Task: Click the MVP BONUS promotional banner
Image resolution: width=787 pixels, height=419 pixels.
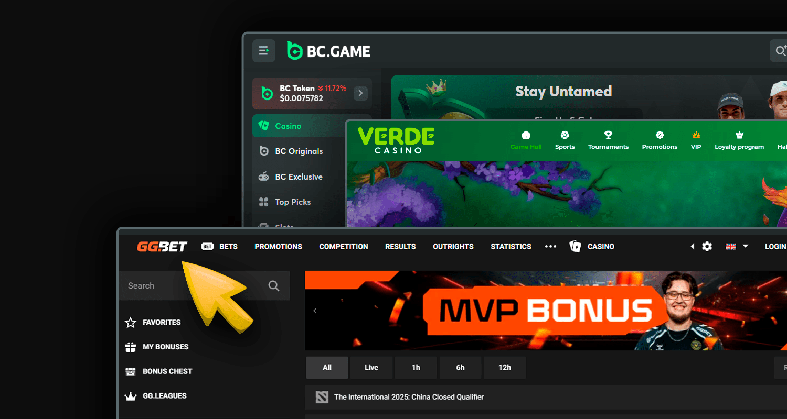Action: (x=546, y=311)
